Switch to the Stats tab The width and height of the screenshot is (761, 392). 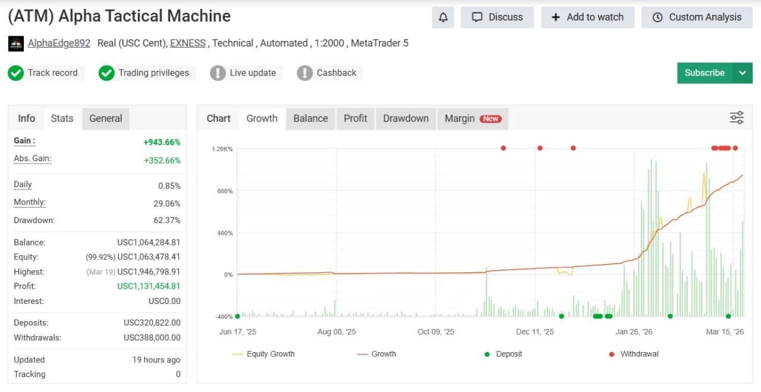click(x=62, y=118)
